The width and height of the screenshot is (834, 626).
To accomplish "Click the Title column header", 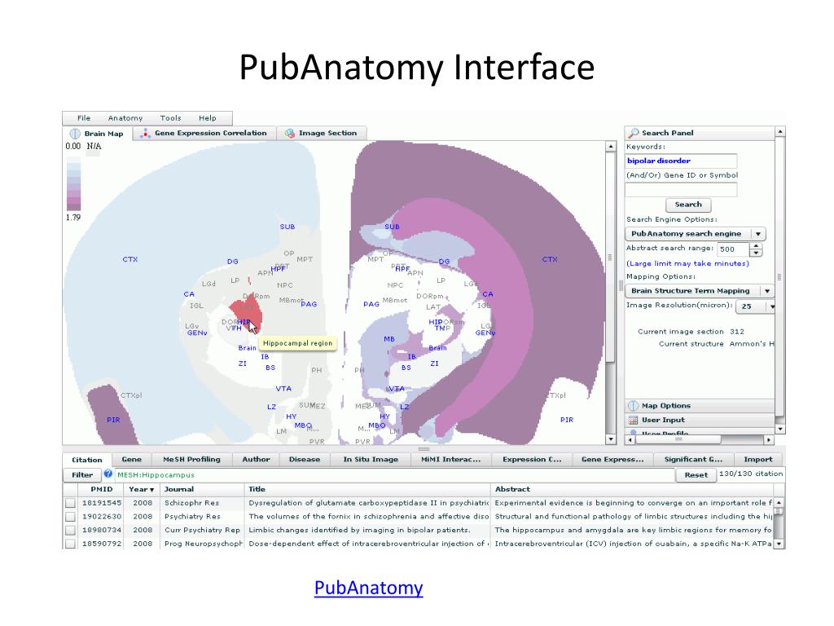I will [x=367, y=489].
